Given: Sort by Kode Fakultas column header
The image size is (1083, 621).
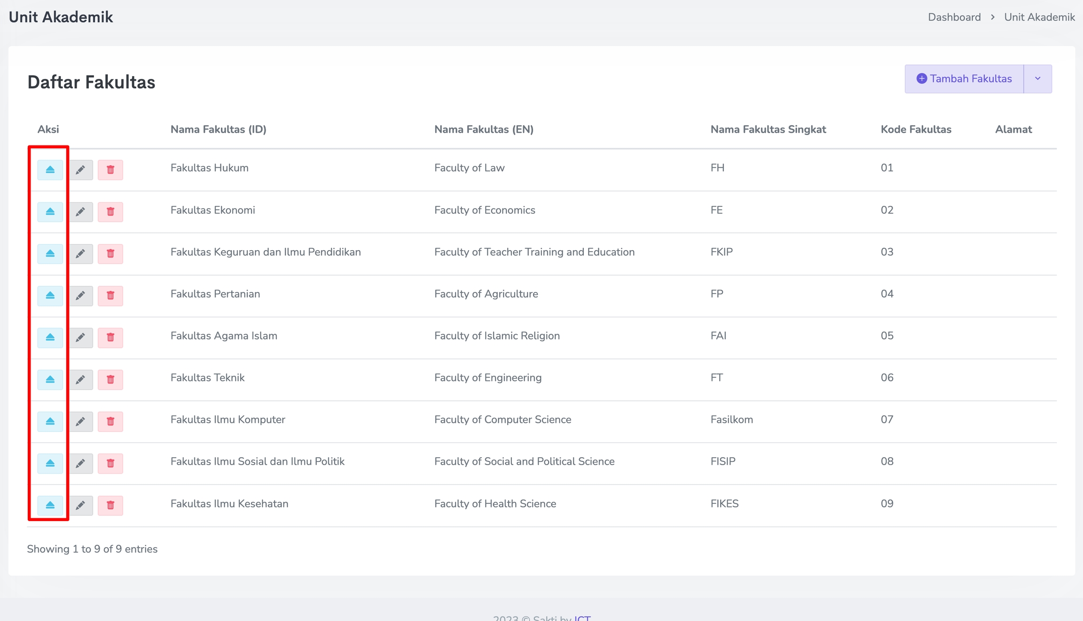Looking at the screenshot, I should pos(916,130).
